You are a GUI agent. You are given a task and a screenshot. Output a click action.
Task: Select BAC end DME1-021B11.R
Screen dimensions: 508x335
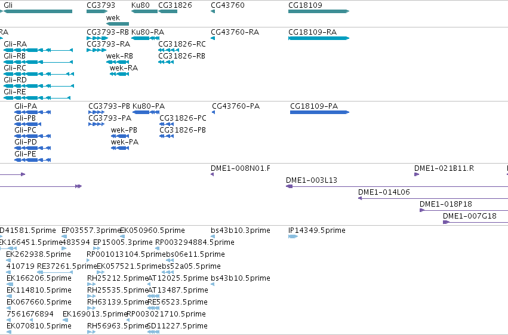pyautogui.click(x=444, y=168)
